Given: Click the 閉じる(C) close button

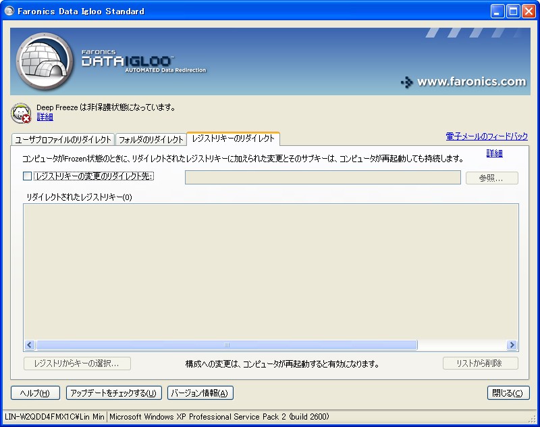Looking at the screenshot, I should (508, 393).
